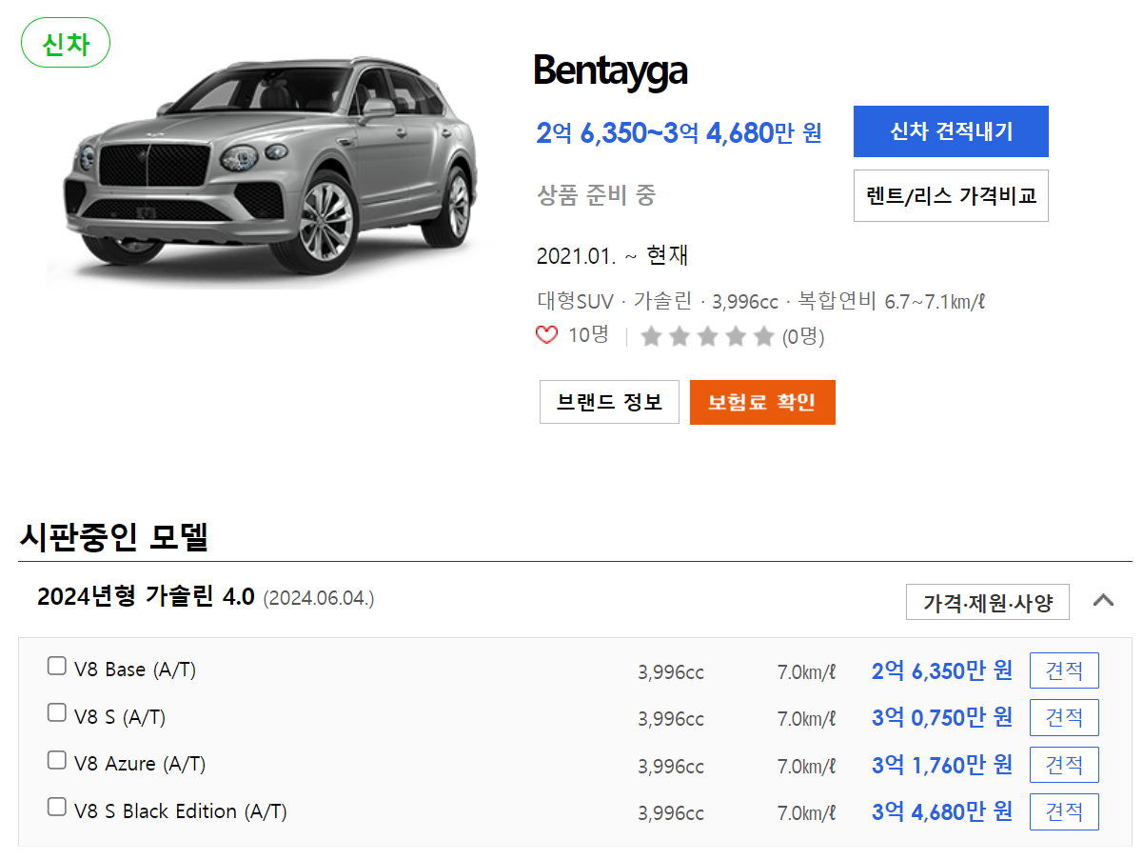
Task: Click the 3억 1,760만 원 price
Action: 942,765
